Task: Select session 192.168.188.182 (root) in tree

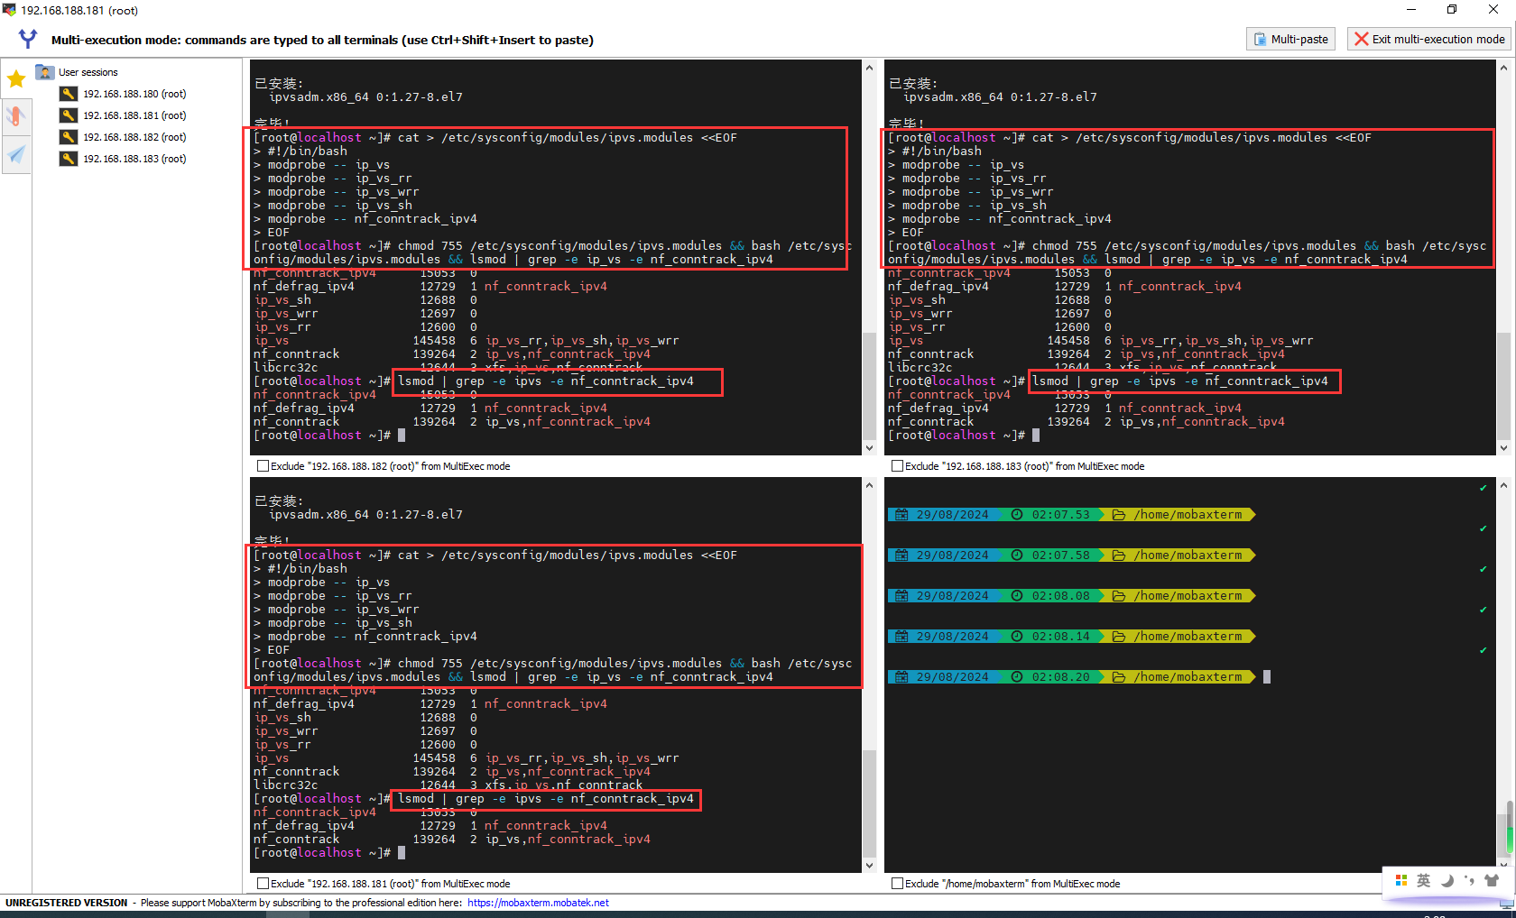Action: pos(134,137)
